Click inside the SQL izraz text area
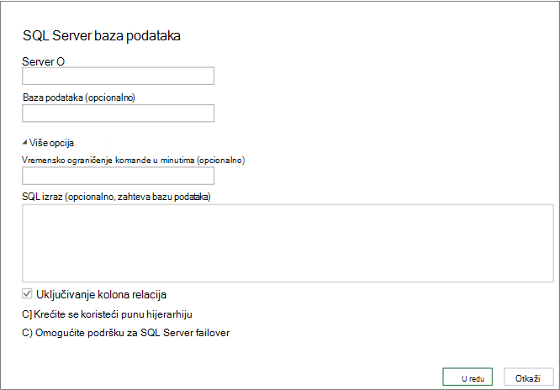Image resolution: width=560 pixels, height=390 pixels. click(288, 243)
